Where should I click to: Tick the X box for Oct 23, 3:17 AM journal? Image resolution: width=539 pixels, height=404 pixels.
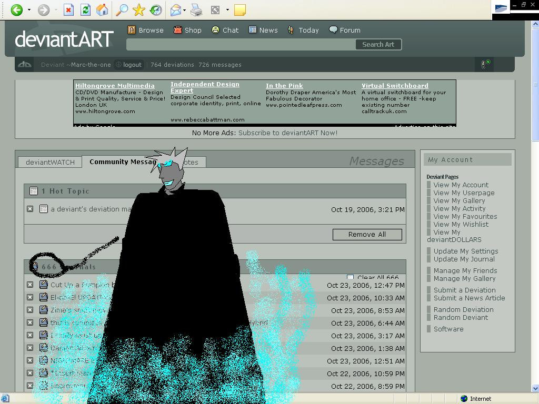coord(30,335)
